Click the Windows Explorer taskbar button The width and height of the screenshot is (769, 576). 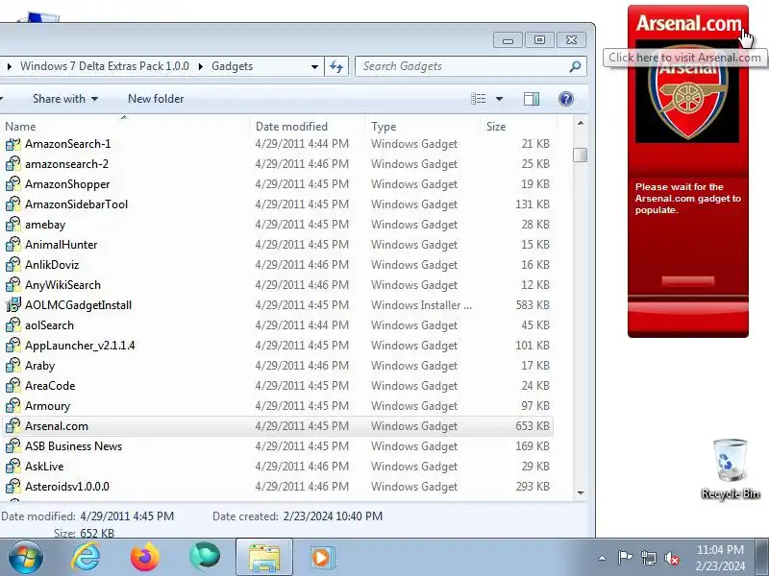[264, 558]
